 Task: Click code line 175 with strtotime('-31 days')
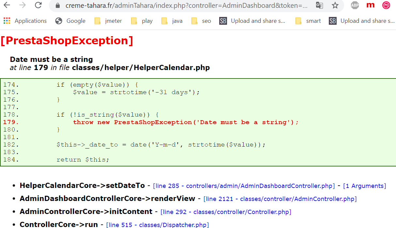[136, 92]
